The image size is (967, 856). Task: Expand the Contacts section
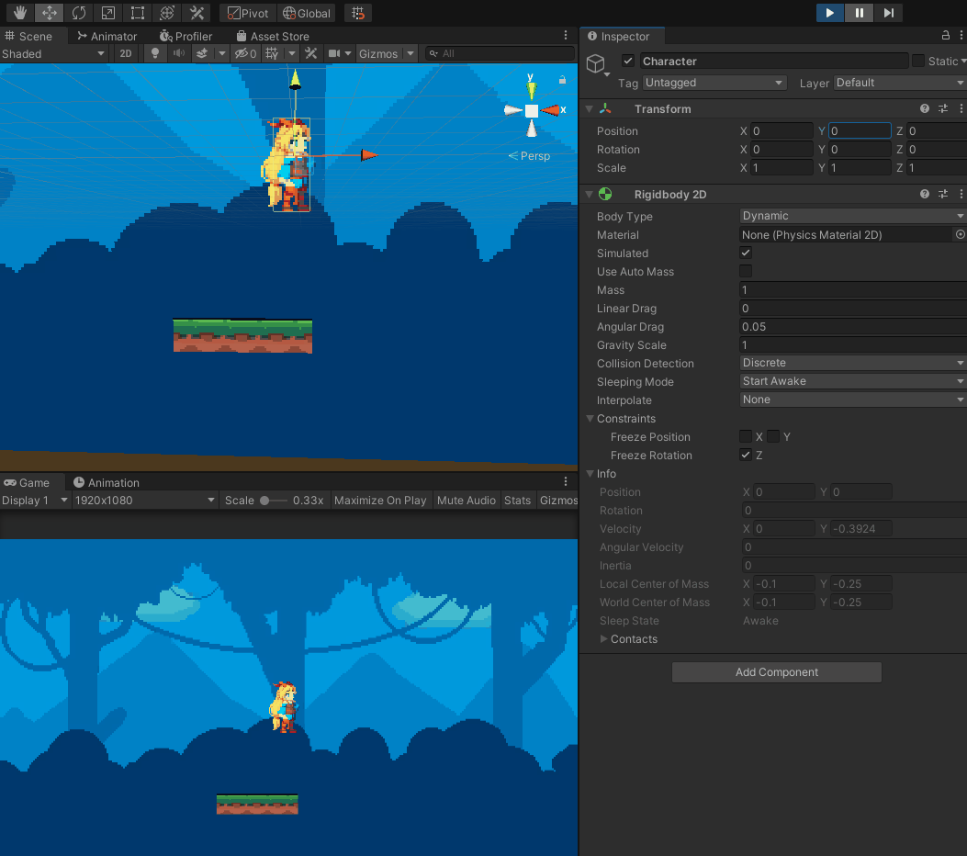tap(604, 639)
